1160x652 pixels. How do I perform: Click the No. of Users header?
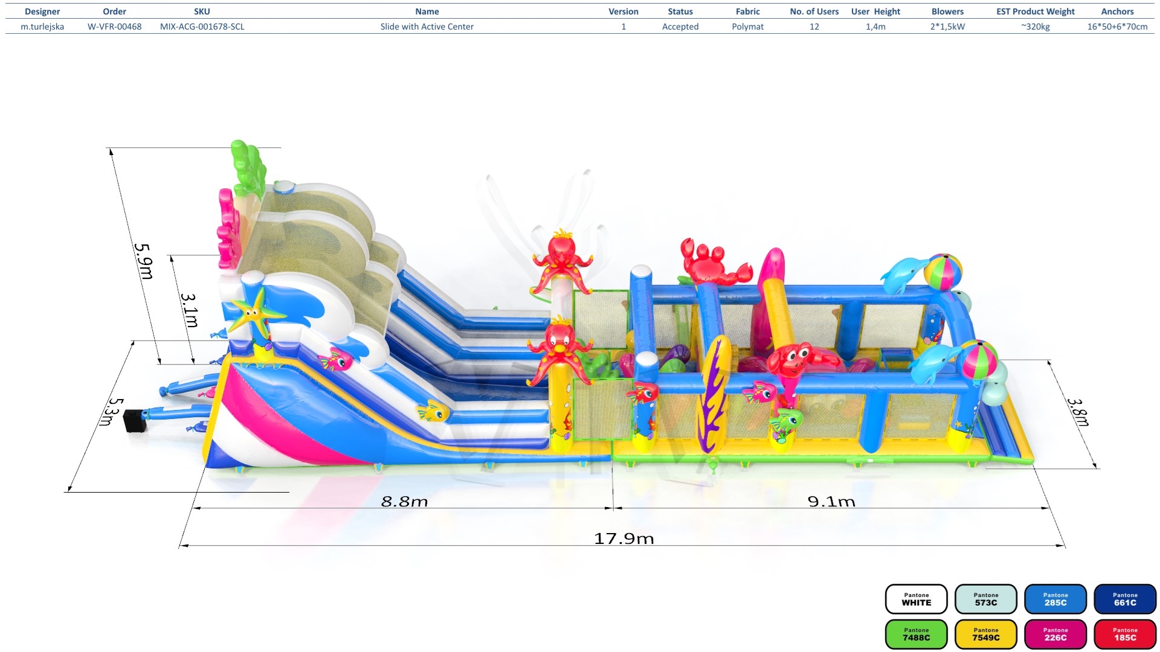point(814,11)
